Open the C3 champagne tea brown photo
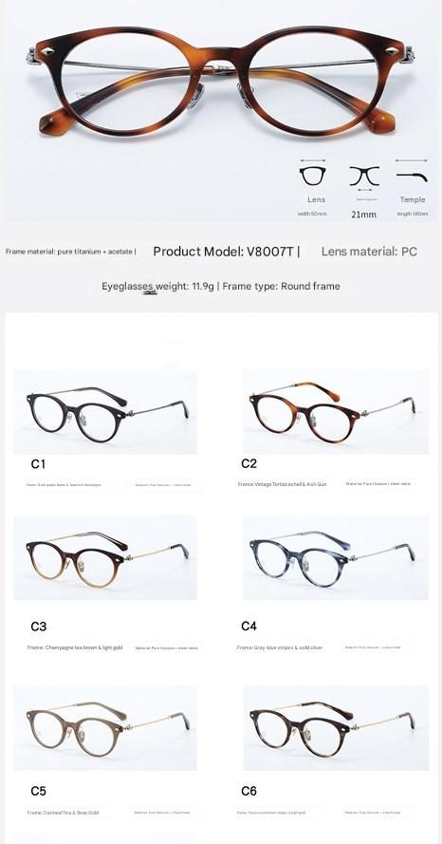The width and height of the screenshot is (442, 844). pyautogui.click(x=105, y=557)
